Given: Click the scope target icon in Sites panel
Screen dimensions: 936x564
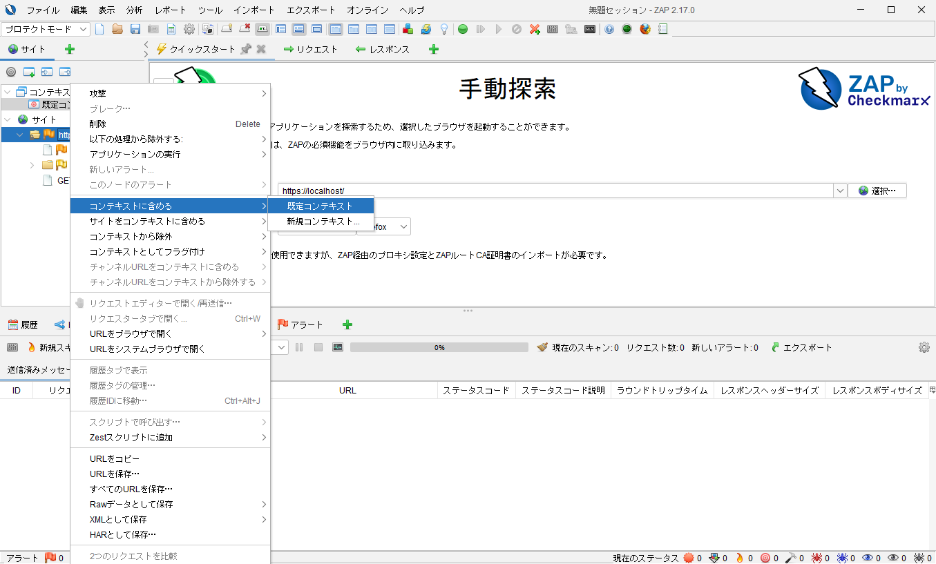Looking at the screenshot, I should pyautogui.click(x=11, y=72).
